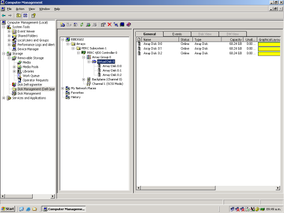The image size is (284, 213).
Task: Select History in the array tree
Action: pos(75,97)
